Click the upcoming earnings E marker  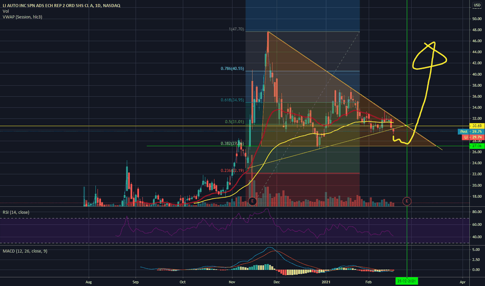click(407, 201)
